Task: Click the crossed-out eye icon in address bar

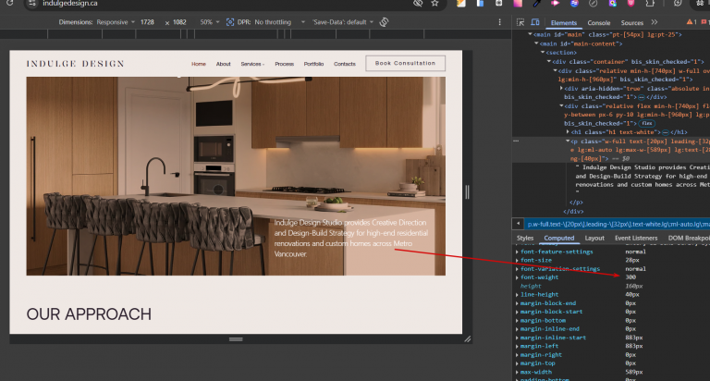Action: [418, 3]
